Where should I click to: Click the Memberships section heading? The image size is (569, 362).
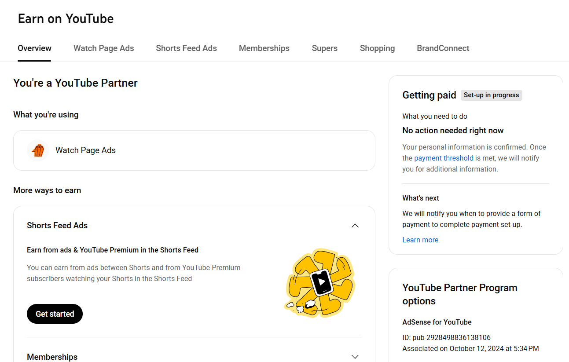point(52,357)
